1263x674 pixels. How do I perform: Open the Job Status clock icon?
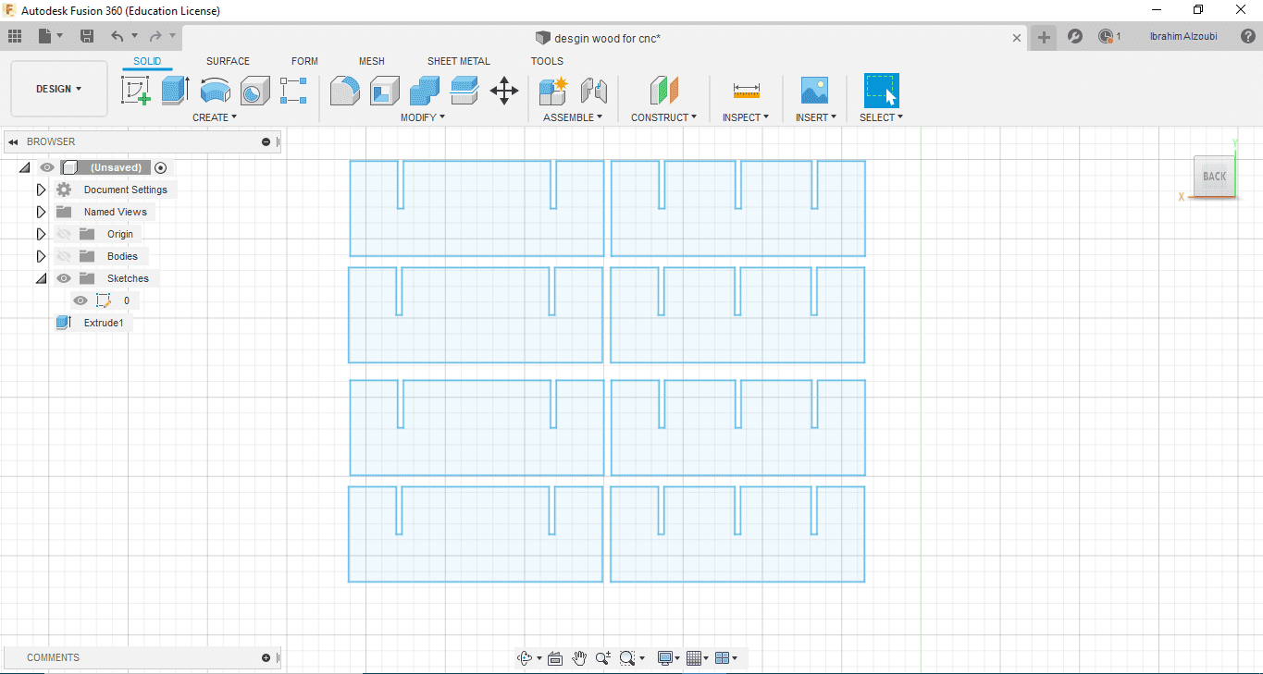click(x=1106, y=37)
